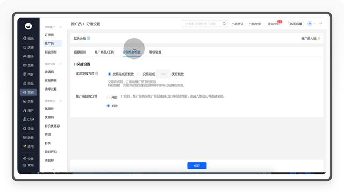The height and width of the screenshot is (193, 344).
Task: Click the magnifier search icon
Action: 224,24
